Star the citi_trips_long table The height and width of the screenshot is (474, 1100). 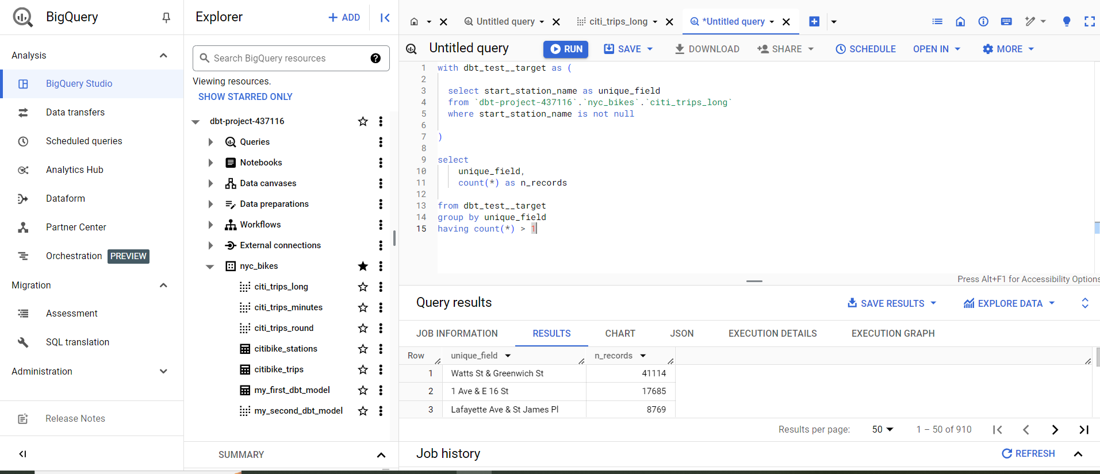(363, 287)
